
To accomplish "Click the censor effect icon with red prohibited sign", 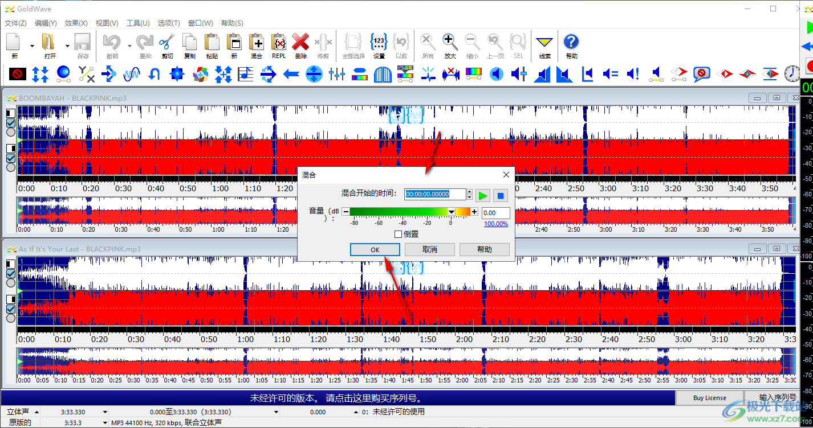I will (18, 73).
